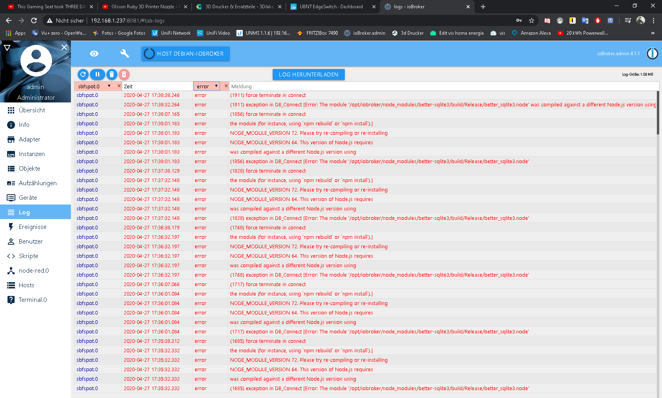Open the wrench settings icon
This screenshot has width=662, height=398.
point(125,54)
